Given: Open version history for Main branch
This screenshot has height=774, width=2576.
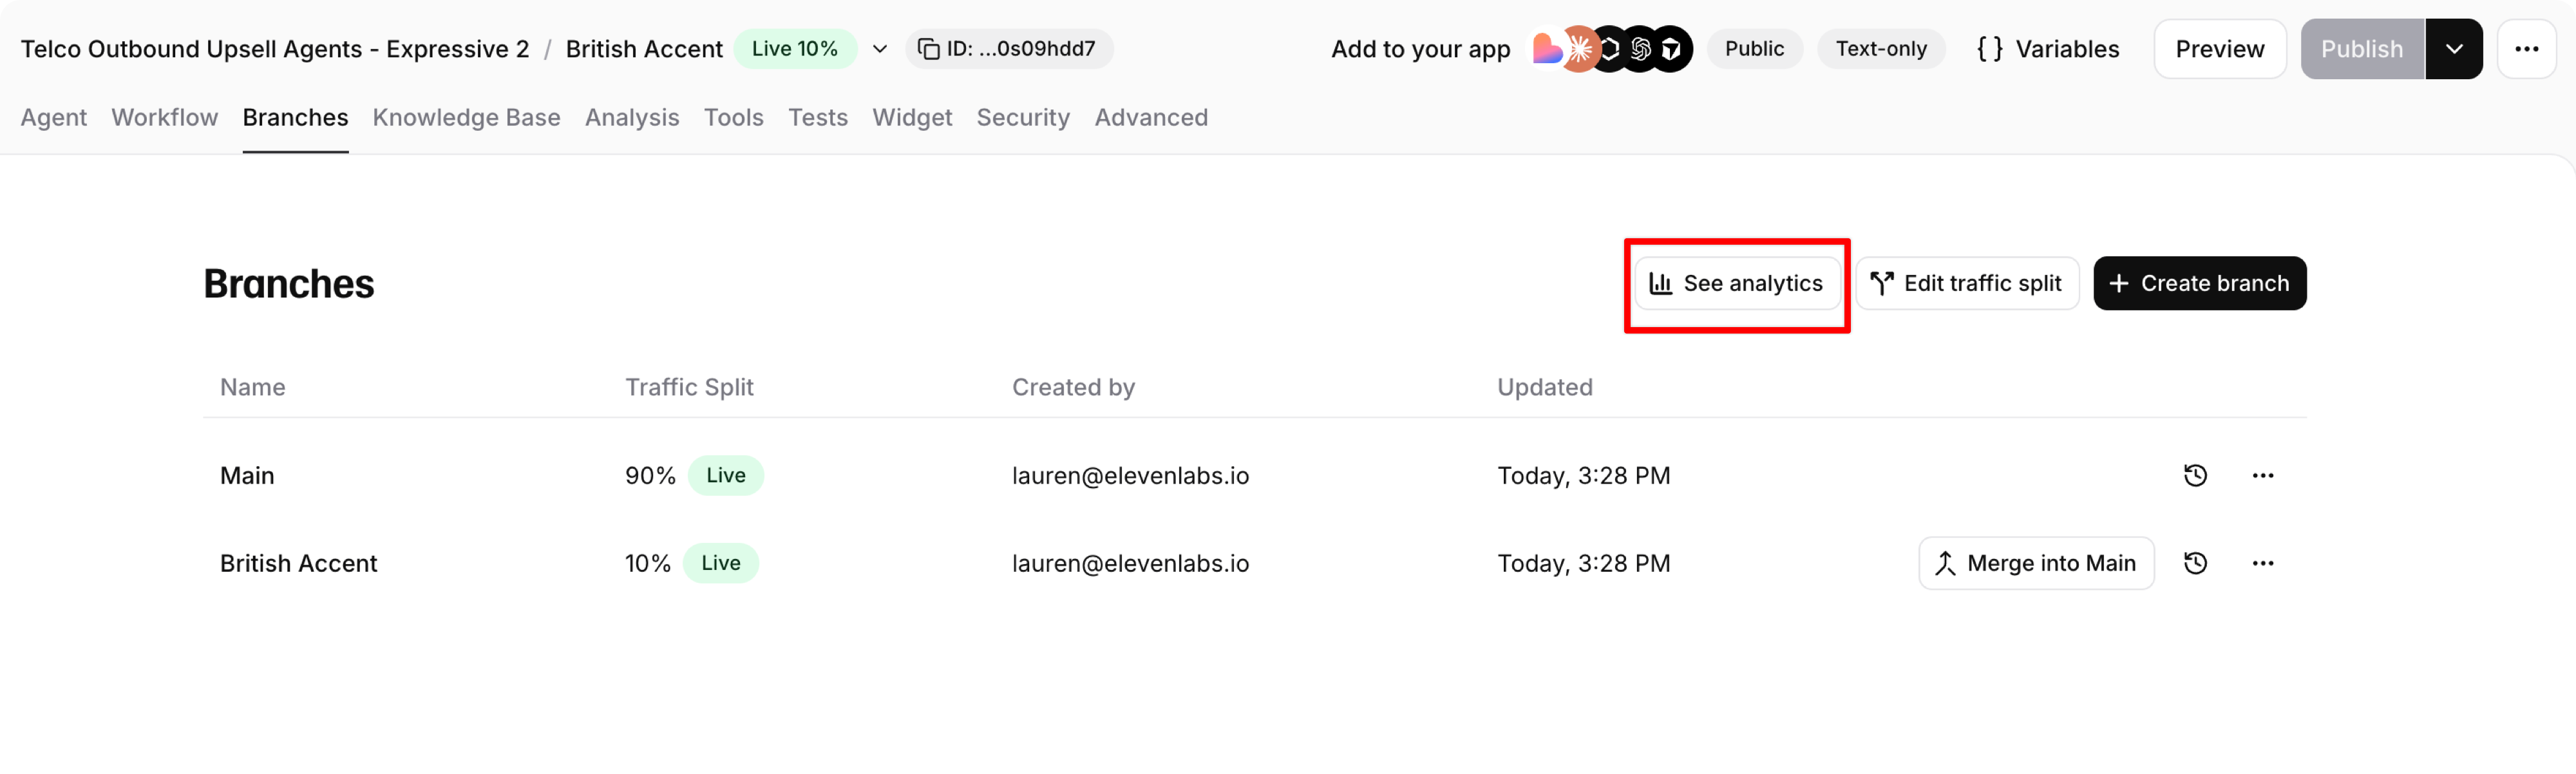Looking at the screenshot, I should 2194,475.
